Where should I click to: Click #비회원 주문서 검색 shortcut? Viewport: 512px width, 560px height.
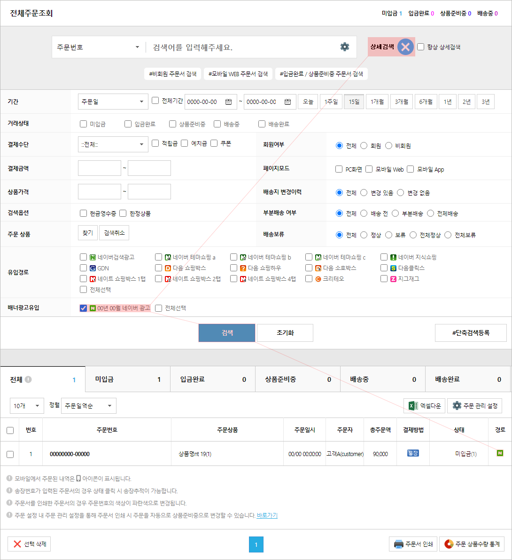[x=173, y=74]
